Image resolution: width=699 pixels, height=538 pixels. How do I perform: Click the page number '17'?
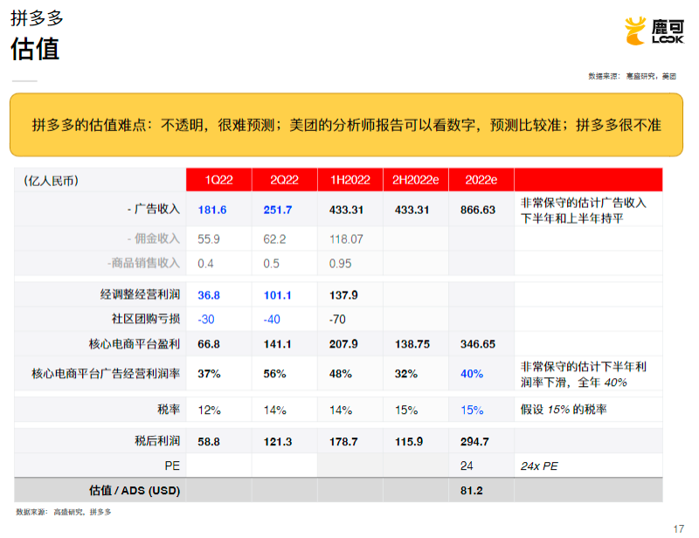(679, 529)
